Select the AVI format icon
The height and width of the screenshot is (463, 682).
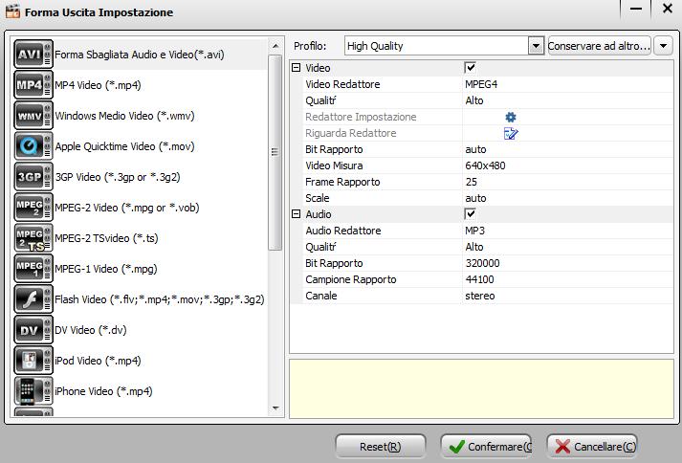[x=33, y=55]
